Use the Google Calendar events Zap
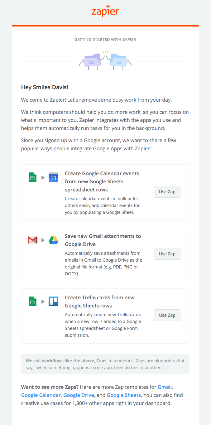This screenshot has height=425, width=211. click(x=167, y=192)
